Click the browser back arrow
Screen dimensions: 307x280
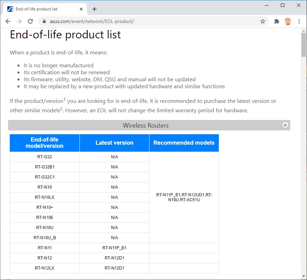8,21
